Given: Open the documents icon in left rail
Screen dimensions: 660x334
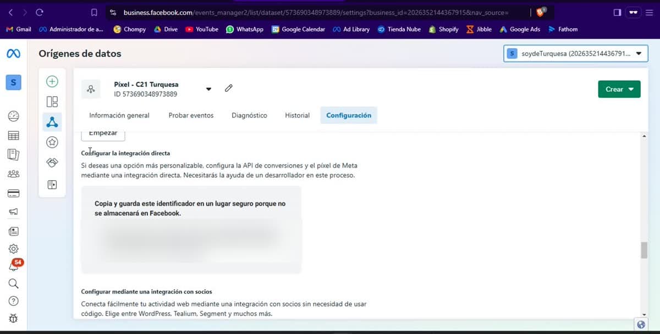Looking at the screenshot, I should point(13,154).
